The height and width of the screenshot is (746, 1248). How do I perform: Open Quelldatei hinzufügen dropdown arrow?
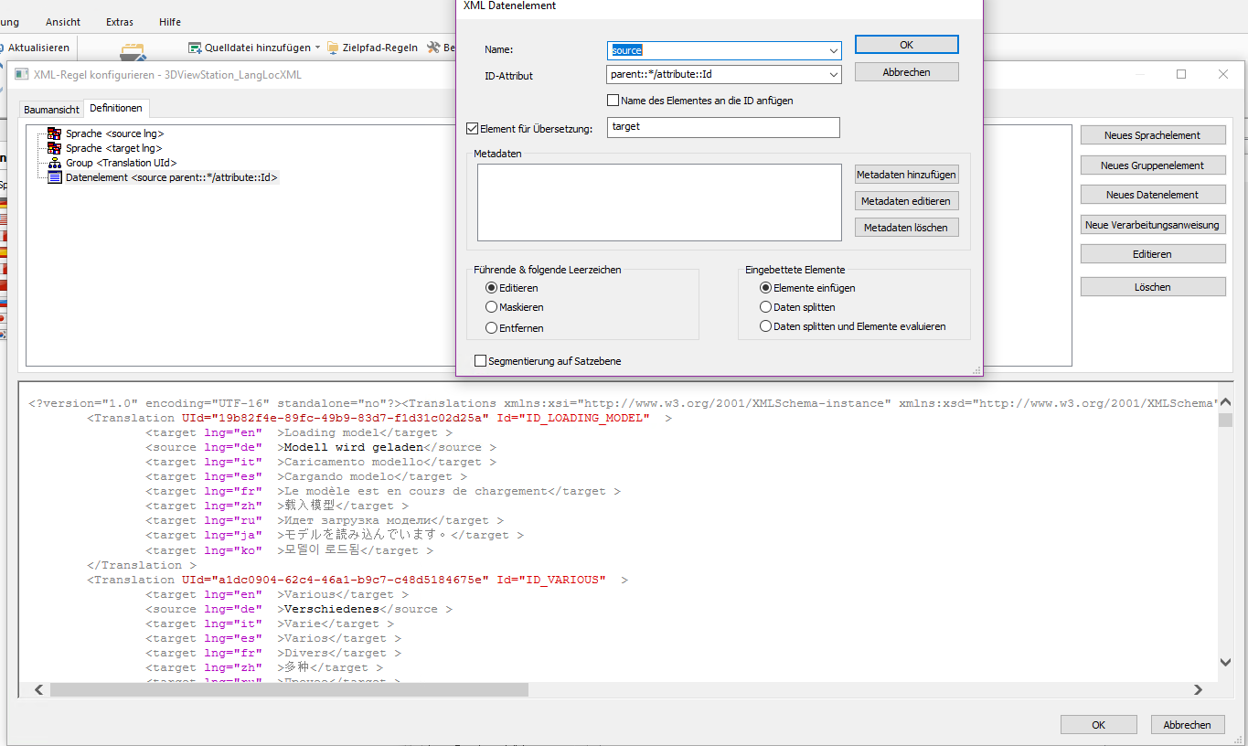click(317, 48)
